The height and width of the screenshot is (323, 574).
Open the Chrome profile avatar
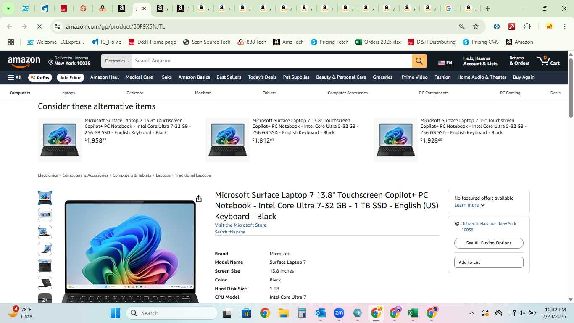point(549,26)
